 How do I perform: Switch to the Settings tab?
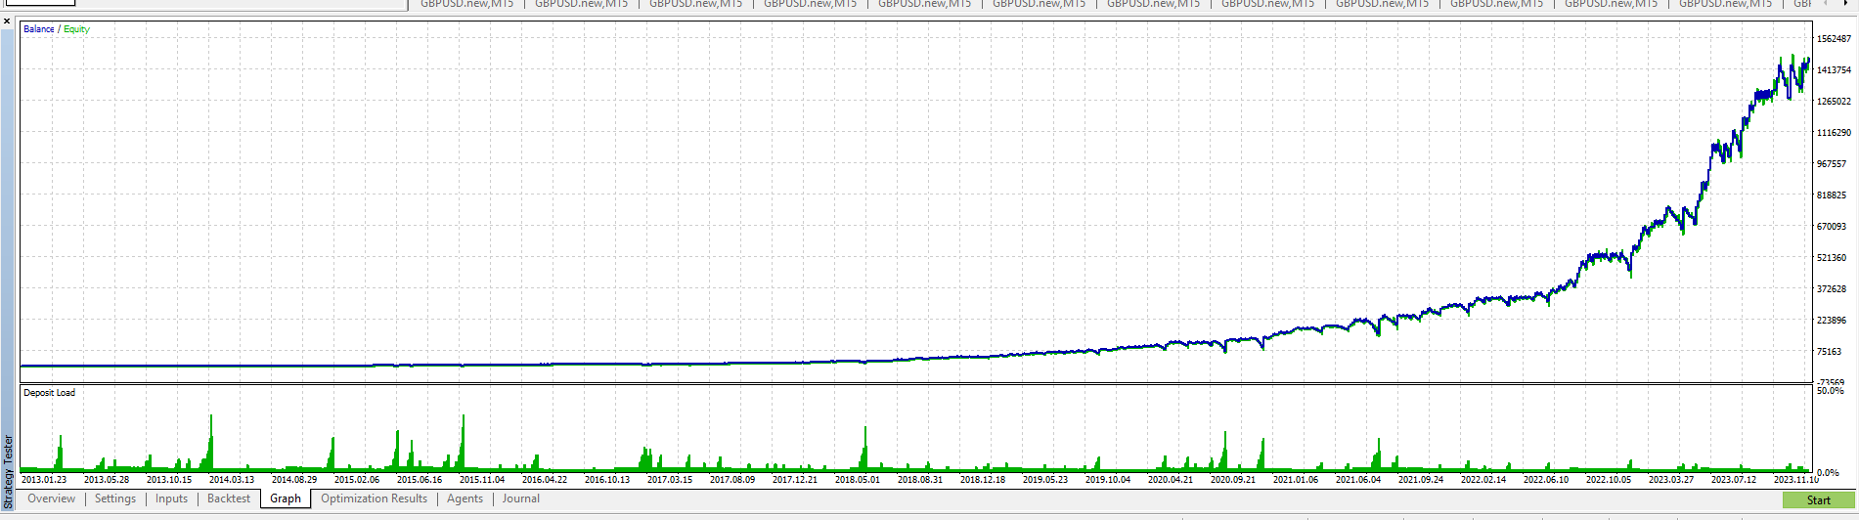point(115,498)
